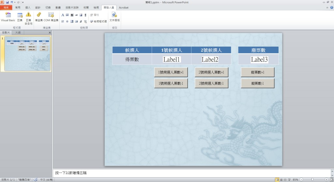Select the Text Box ActiveX control
Image resolution: width=334 pixels, height=182 pixels.
pos(67,15)
